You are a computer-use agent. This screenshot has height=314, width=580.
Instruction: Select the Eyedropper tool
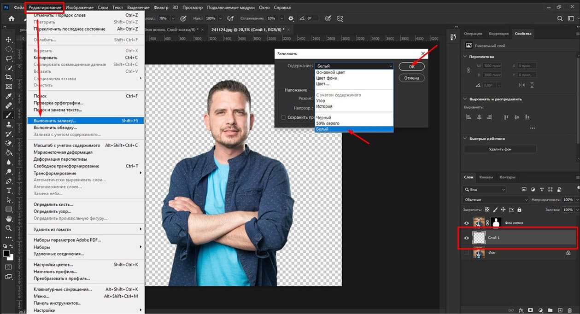8,96
